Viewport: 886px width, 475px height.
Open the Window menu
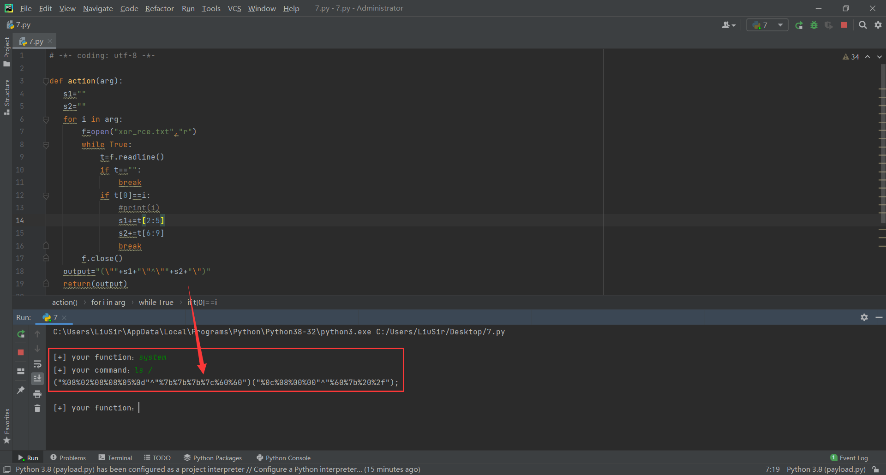[262, 8]
